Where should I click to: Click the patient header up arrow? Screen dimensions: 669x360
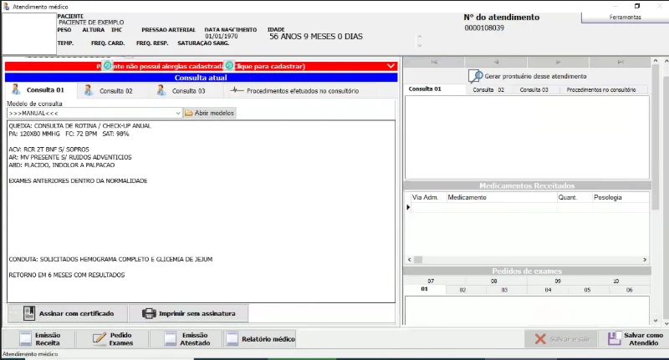coord(420,37)
